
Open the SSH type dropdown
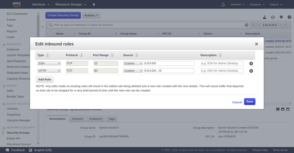[49, 63]
